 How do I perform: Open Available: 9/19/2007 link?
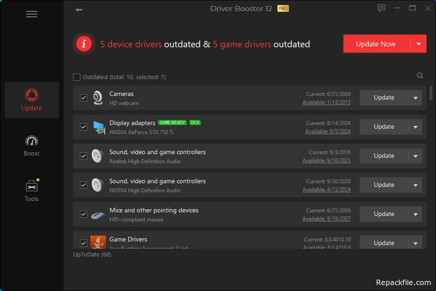327,219
